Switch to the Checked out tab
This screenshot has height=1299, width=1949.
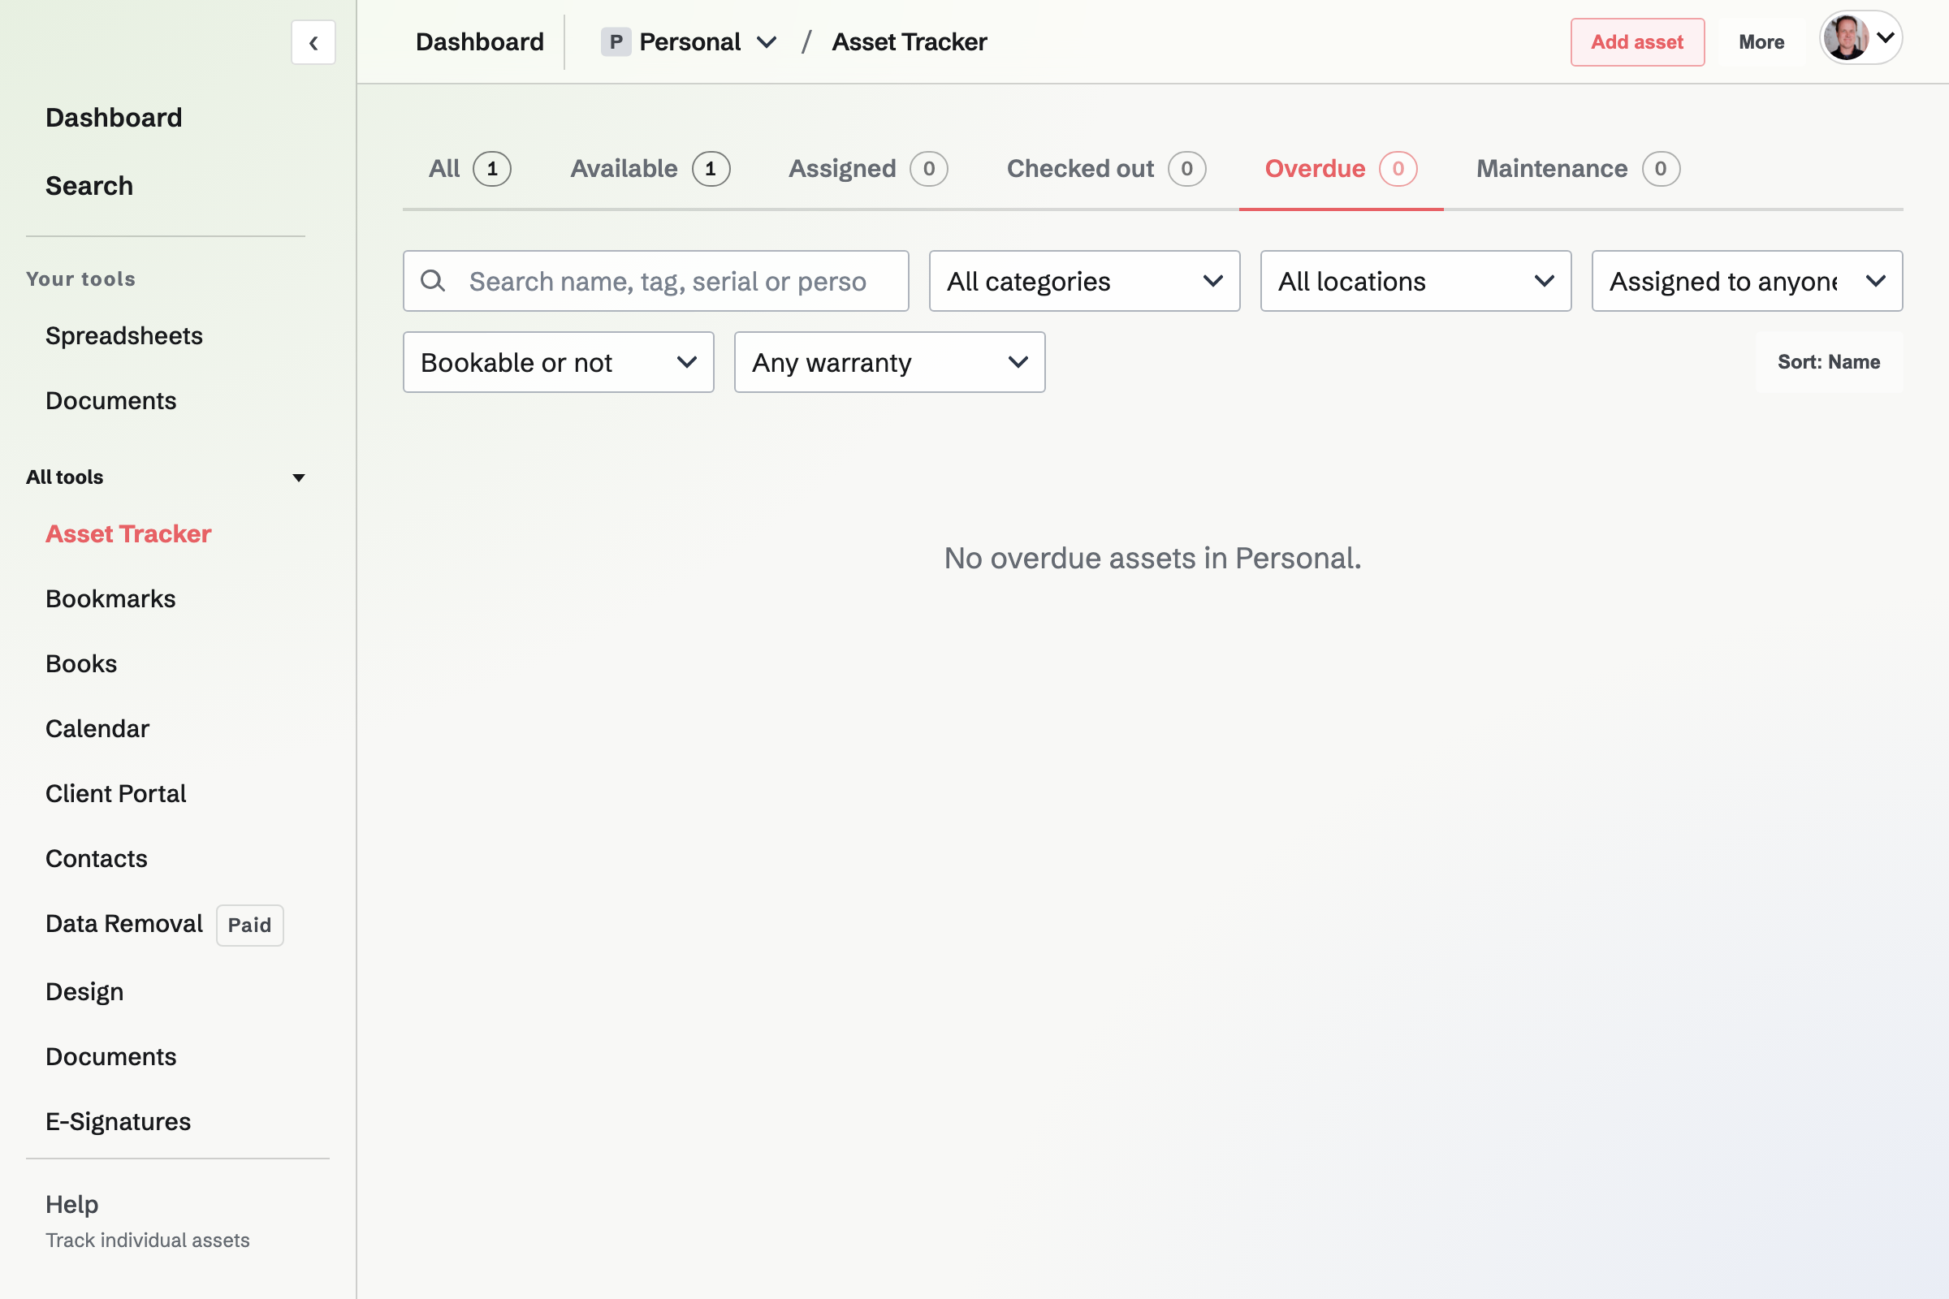point(1106,169)
